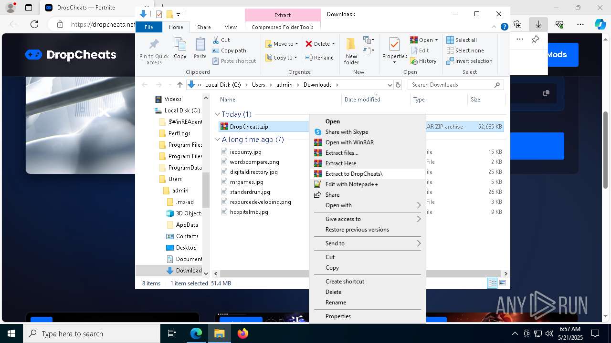Click the Up one level arrow
The width and height of the screenshot is (611, 343).
[x=179, y=85]
